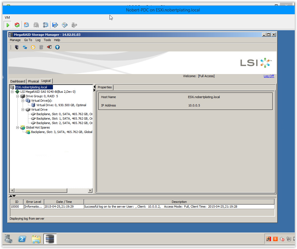The height and width of the screenshot is (249, 297).
Task: Click the grayed disk stack toolbar icon
Action: click(x=41, y=47)
